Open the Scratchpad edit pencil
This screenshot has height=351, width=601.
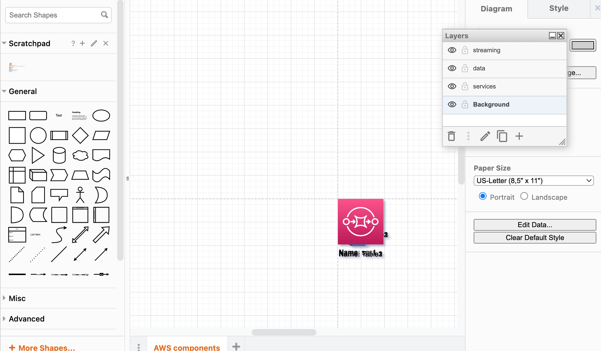94,43
